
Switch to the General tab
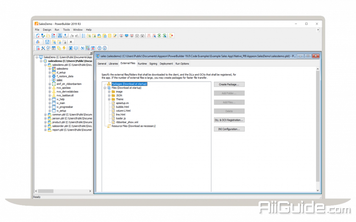[x=102, y=63]
